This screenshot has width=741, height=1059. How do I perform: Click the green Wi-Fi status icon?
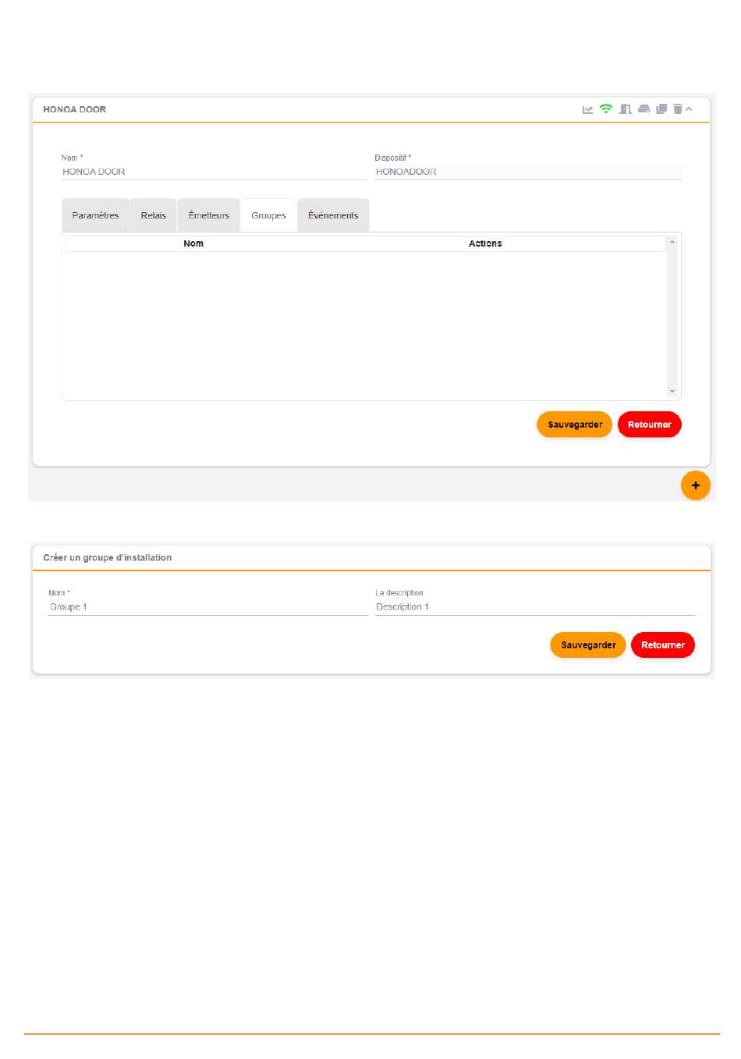[606, 108]
